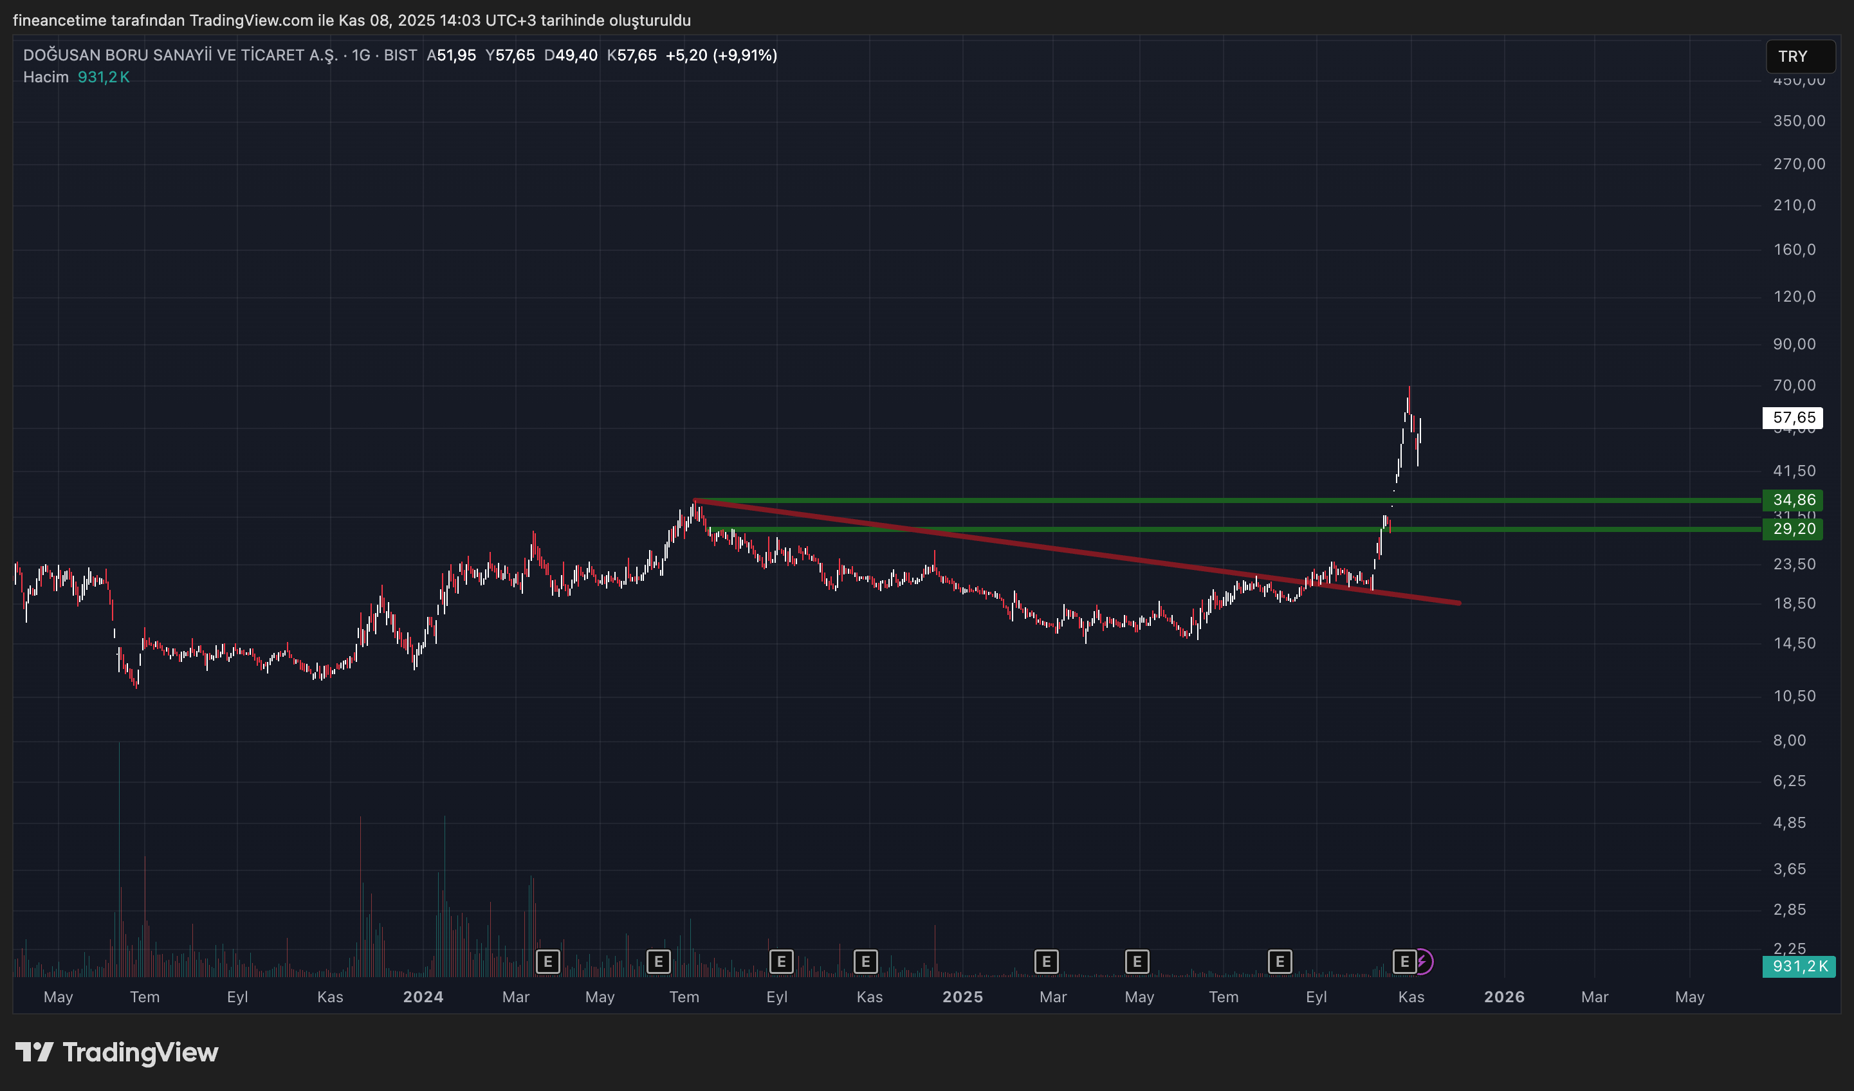Click the 2025 label on time axis
1854x1091 pixels.
[962, 997]
